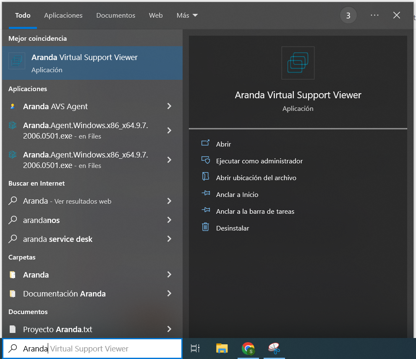Click the Aranda AVS Agent icon

click(x=13, y=106)
